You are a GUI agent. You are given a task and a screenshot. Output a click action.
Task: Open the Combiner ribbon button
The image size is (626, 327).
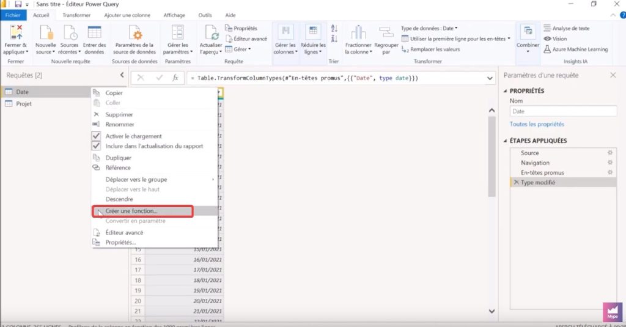click(x=528, y=39)
